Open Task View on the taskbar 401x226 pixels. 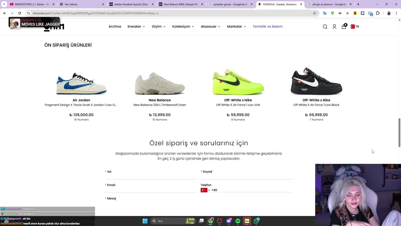click(201, 221)
